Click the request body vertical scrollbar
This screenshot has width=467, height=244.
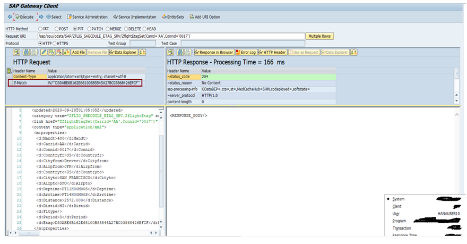(161, 171)
